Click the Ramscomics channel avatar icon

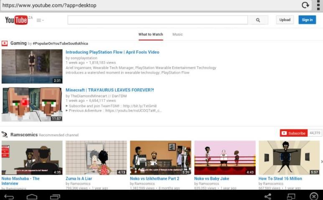coord(5,135)
